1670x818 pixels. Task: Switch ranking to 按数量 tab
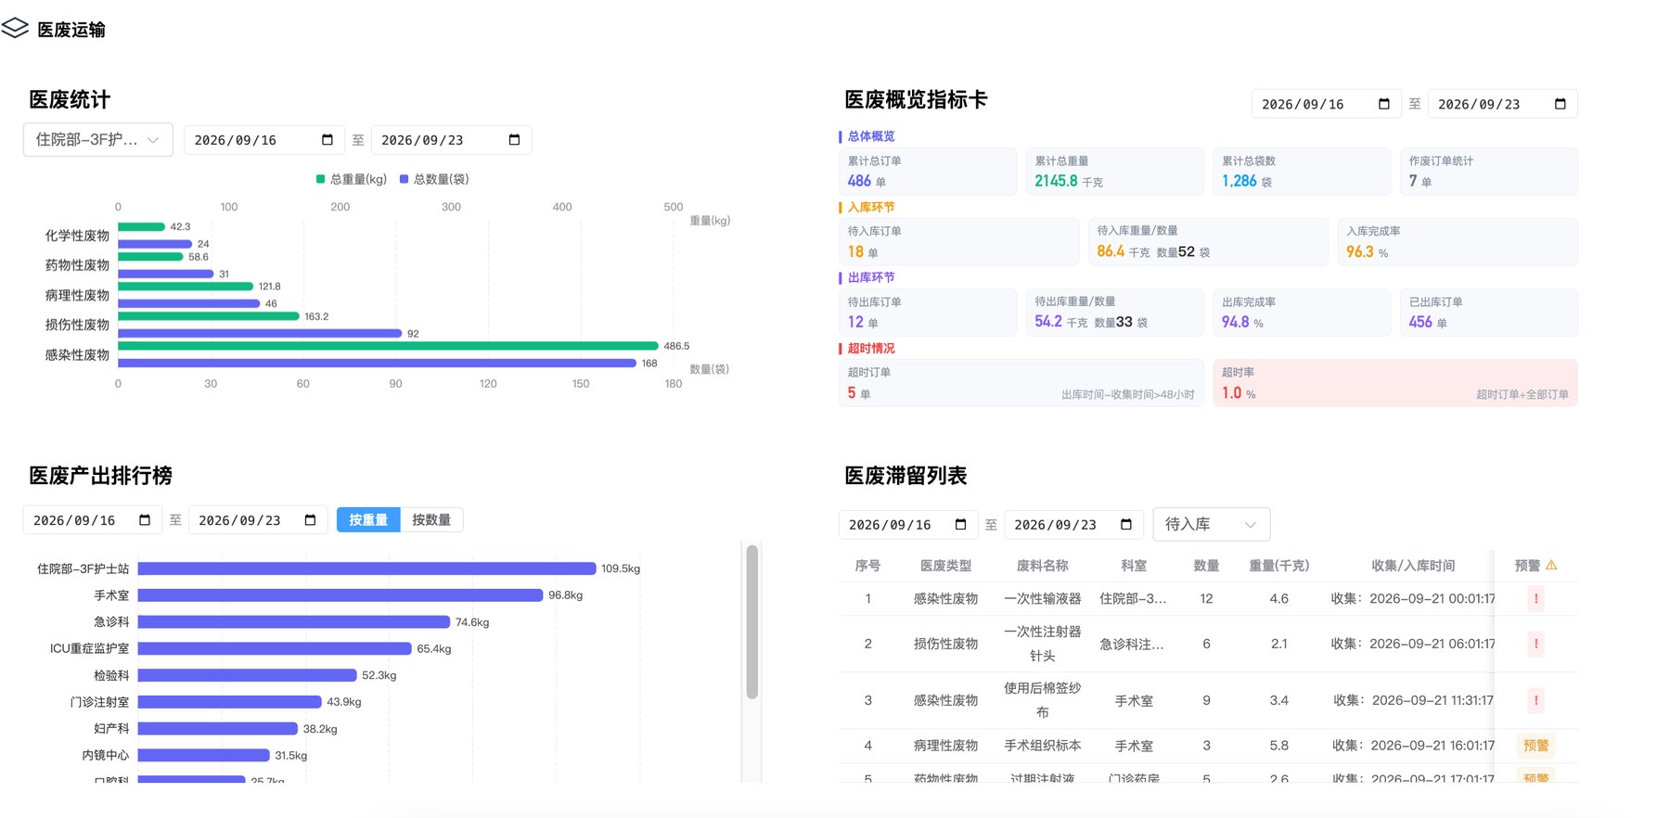click(431, 520)
